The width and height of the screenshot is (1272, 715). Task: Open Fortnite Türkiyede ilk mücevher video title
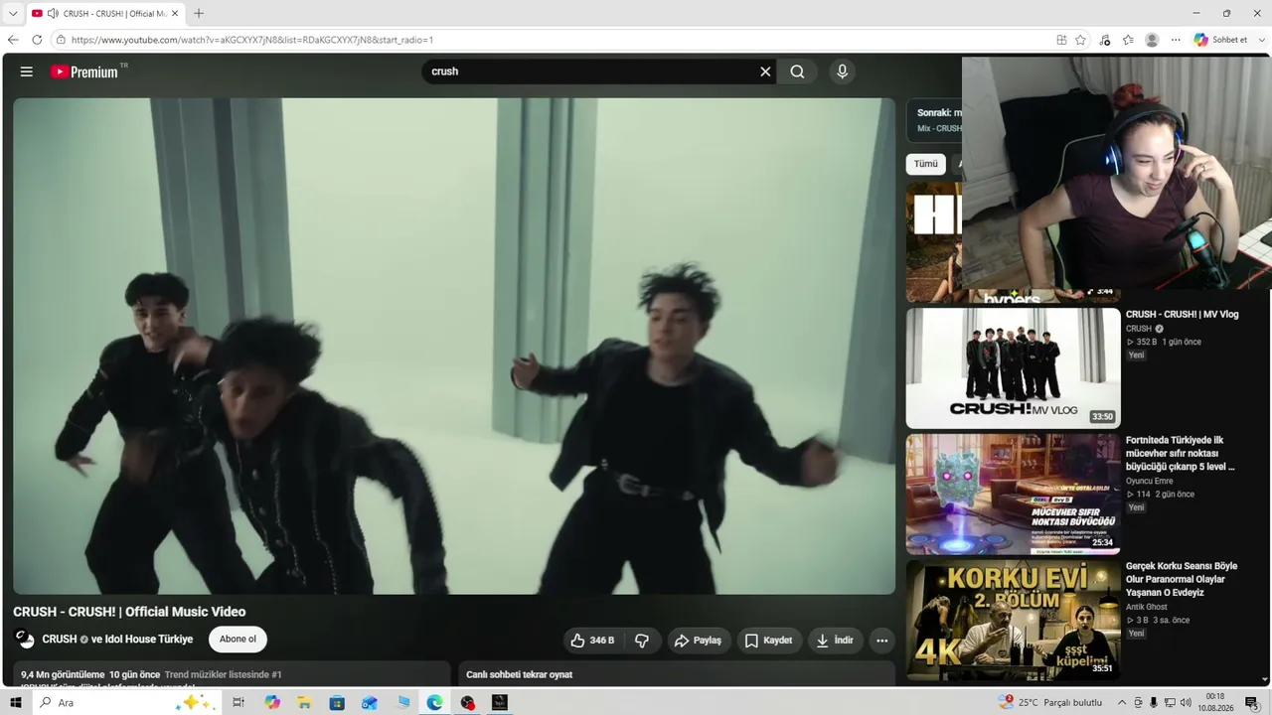tap(1182, 454)
